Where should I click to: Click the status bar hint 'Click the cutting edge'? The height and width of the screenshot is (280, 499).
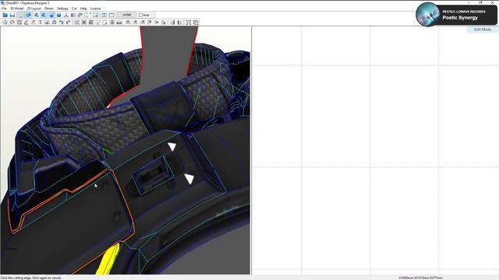click(31, 278)
